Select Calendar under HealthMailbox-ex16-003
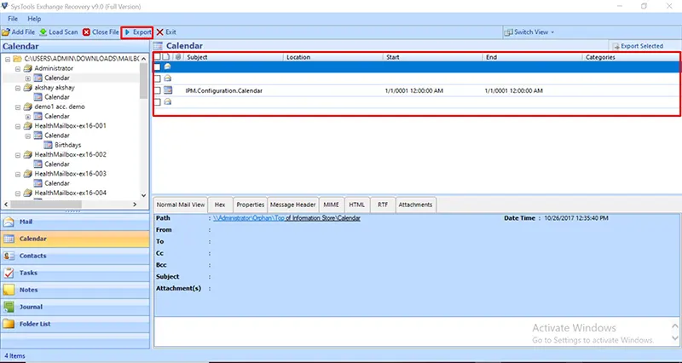This screenshot has height=363, width=682. [56, 183]
